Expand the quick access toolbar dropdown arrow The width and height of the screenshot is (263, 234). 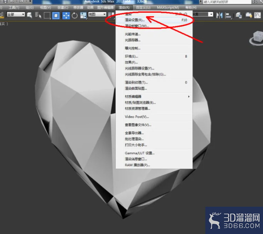pyautogui.click(x=30, y=1)
